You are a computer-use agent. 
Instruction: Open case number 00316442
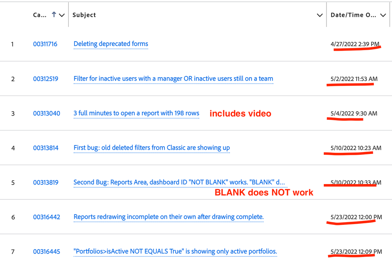[x=47, y=217]
